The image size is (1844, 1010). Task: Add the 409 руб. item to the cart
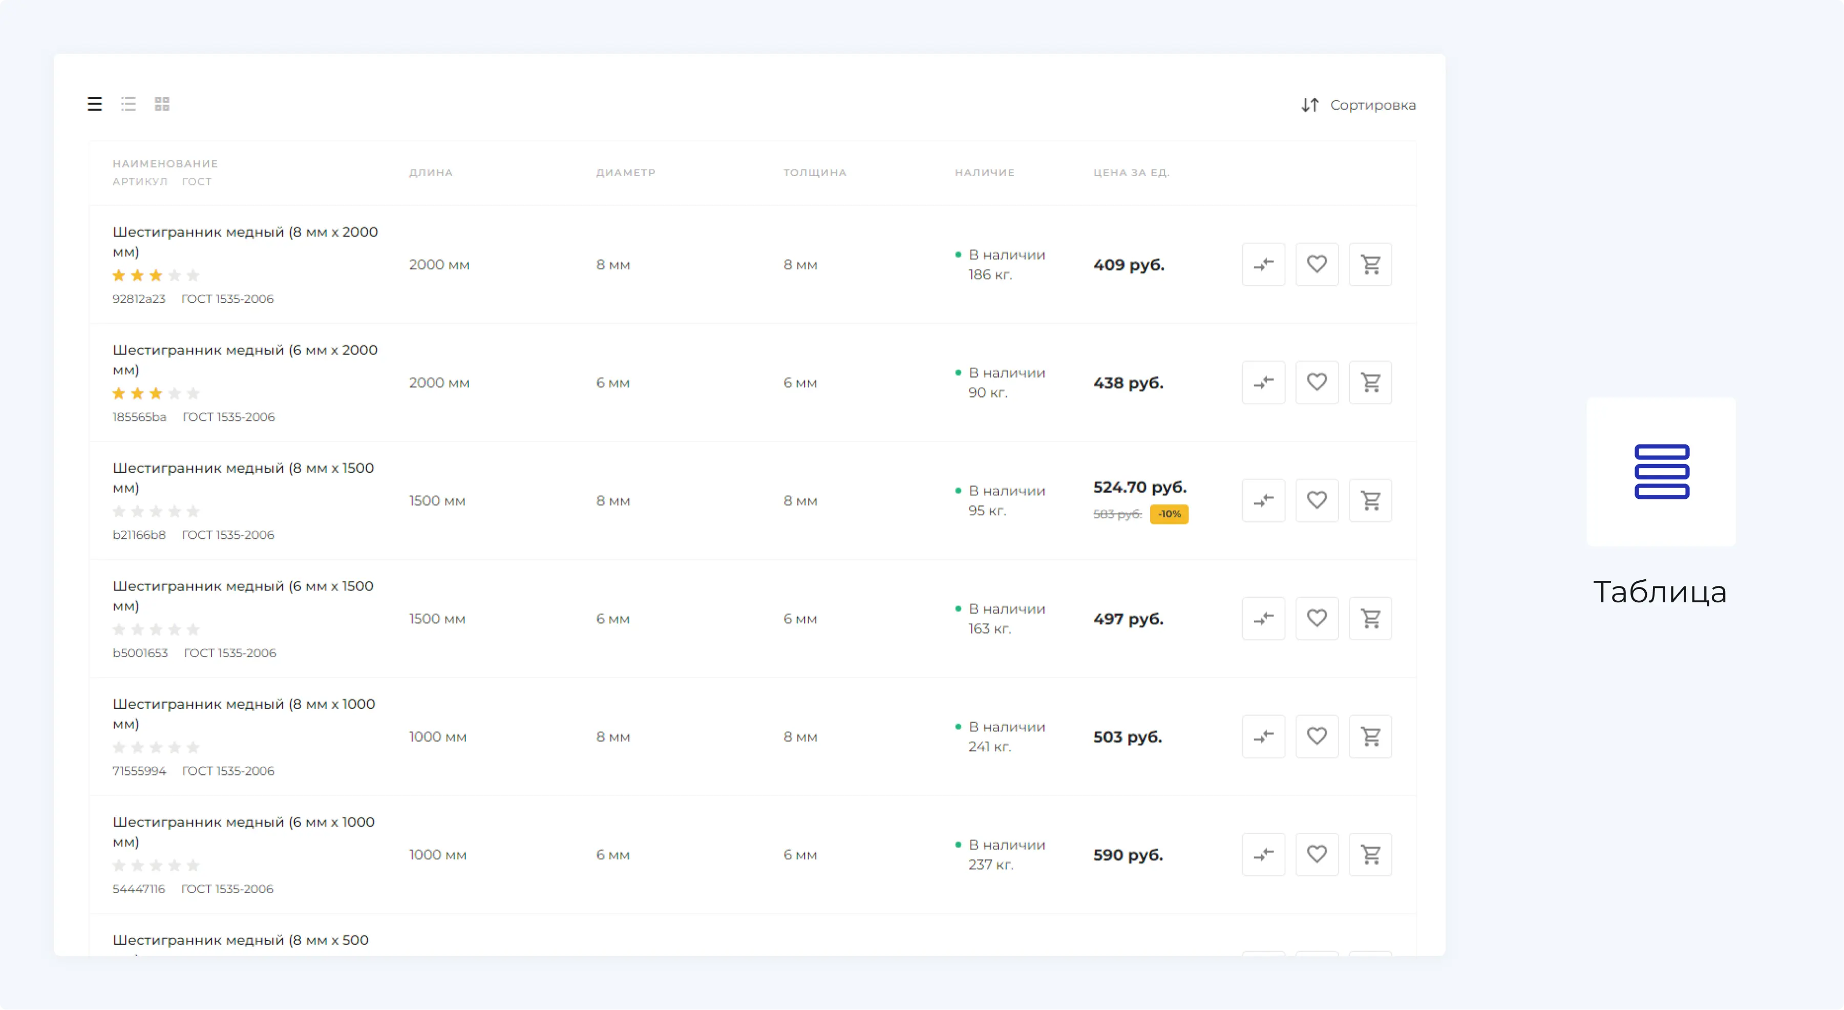pyautogui.click(x=1370, y=265)
